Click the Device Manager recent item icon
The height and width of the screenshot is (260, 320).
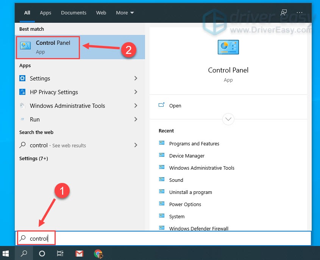click(162, 155)
